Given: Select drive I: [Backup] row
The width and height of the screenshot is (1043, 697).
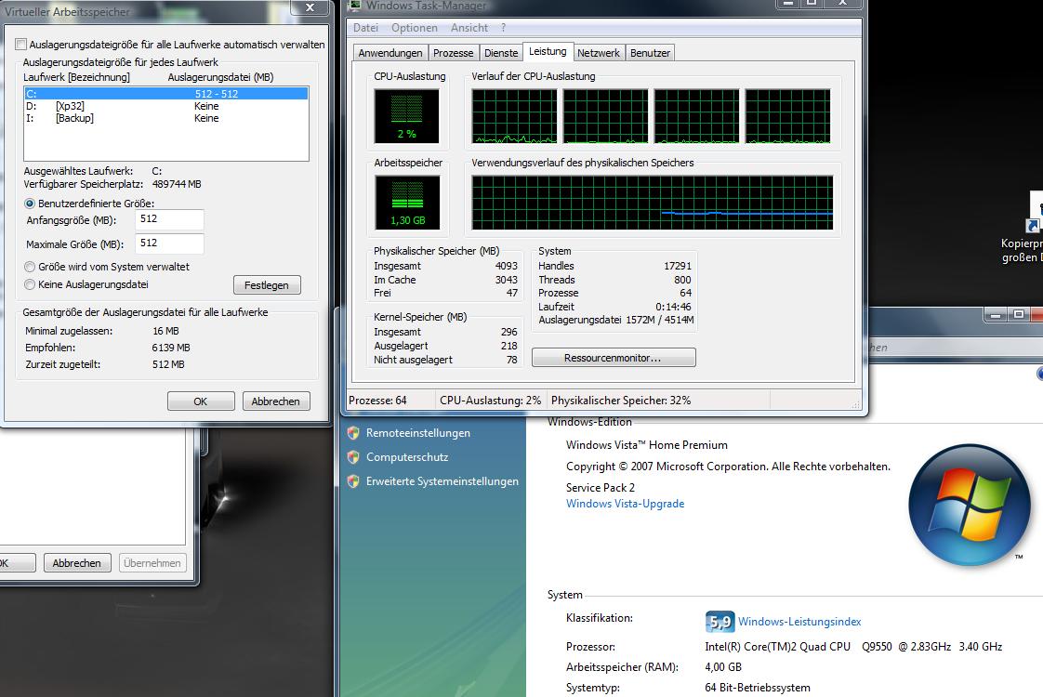Looking at the screenshot, I should pos(166,118).
